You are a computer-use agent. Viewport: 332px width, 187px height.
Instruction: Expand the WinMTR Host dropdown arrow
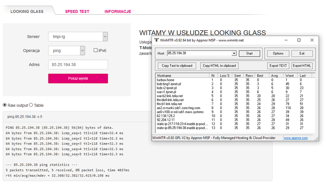(234, 53)
